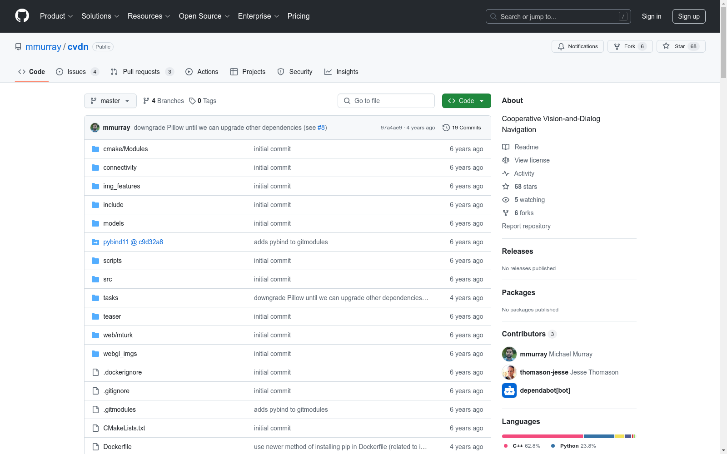Viewport: 727px width, 454px height.
Task: Open the master branch selector dropdown
Action: 110,101
